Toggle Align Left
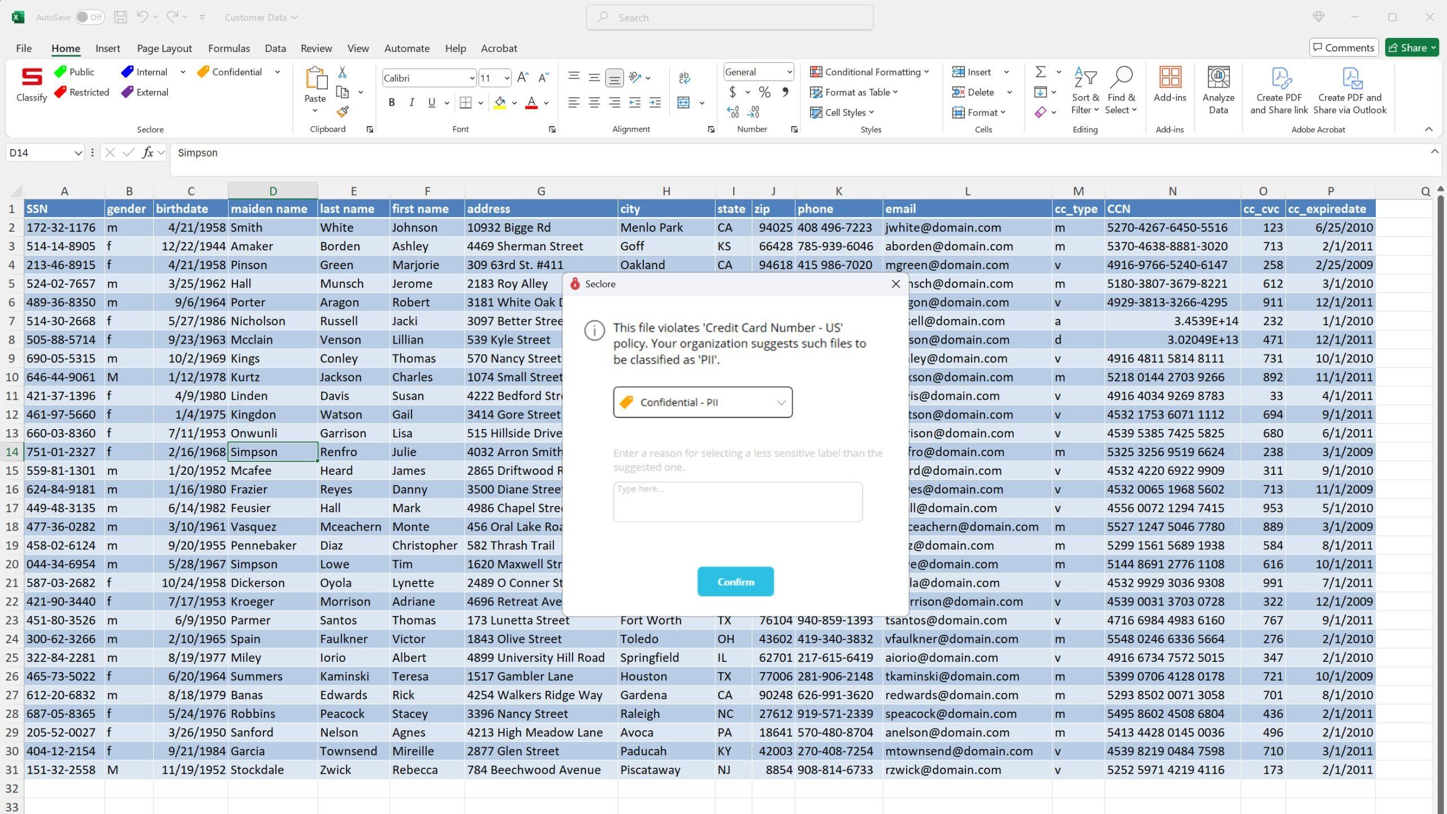 point(574,102)
